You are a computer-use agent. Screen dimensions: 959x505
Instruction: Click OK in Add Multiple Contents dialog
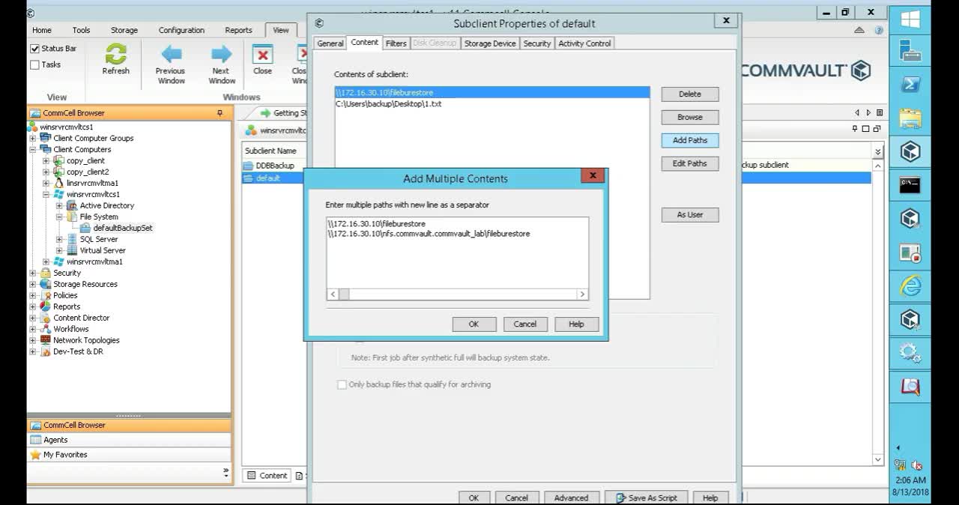(474, 324)
